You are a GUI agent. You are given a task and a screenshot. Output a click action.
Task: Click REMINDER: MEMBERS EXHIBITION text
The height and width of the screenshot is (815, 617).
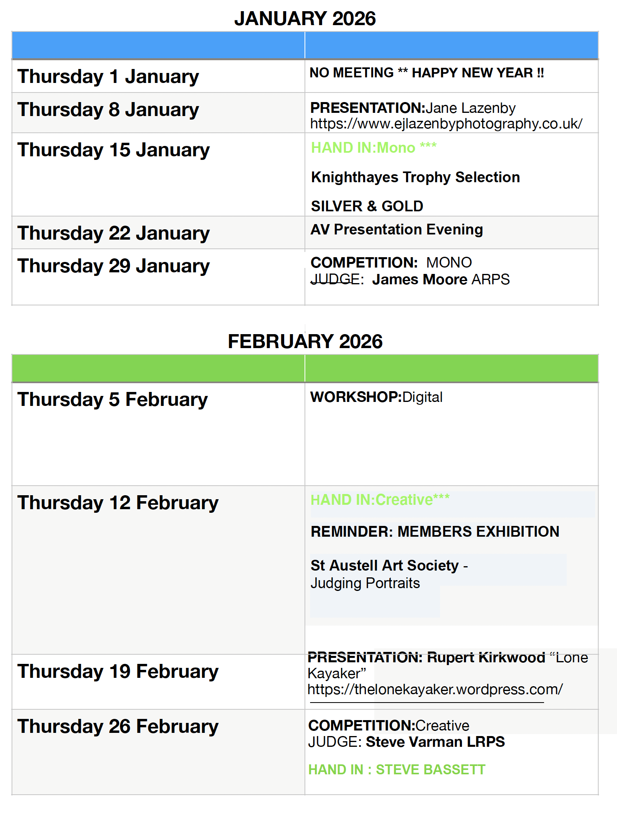click(435, 532)
